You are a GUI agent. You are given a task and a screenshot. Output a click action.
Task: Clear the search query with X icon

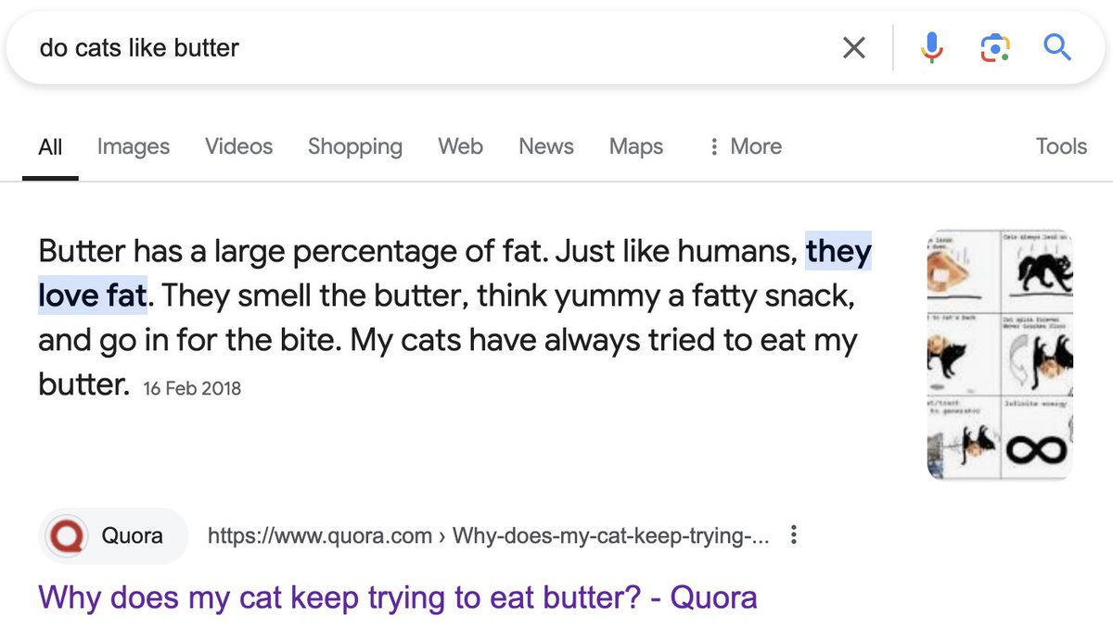point(853,47)
